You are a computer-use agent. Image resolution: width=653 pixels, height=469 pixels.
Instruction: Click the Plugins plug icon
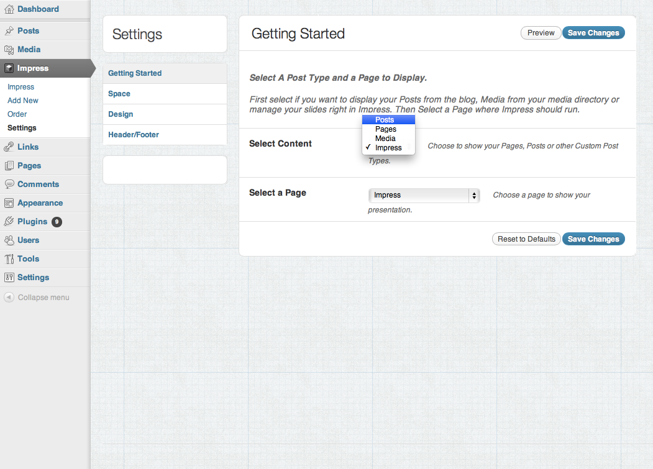9,222
